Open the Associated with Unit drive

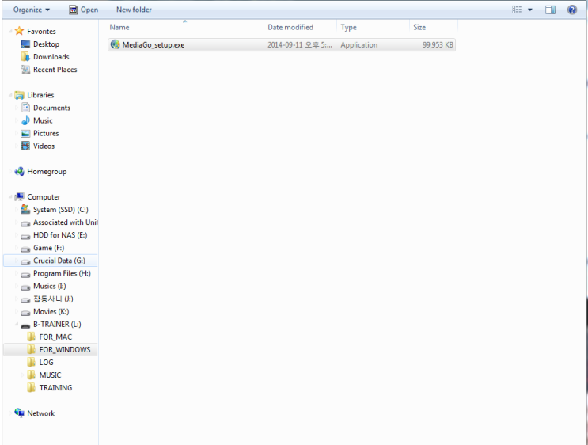65,222
